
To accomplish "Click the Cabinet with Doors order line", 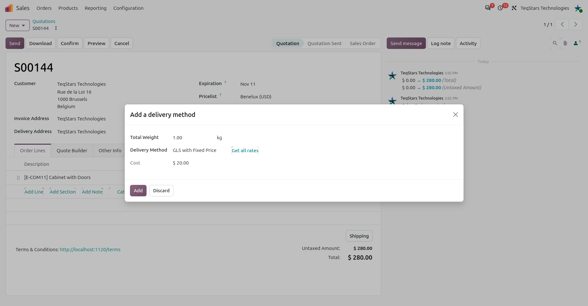I will point(57,177).
